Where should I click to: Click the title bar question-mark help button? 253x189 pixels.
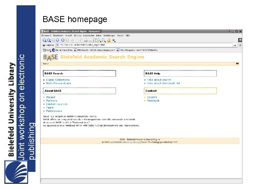pos(229,31)
